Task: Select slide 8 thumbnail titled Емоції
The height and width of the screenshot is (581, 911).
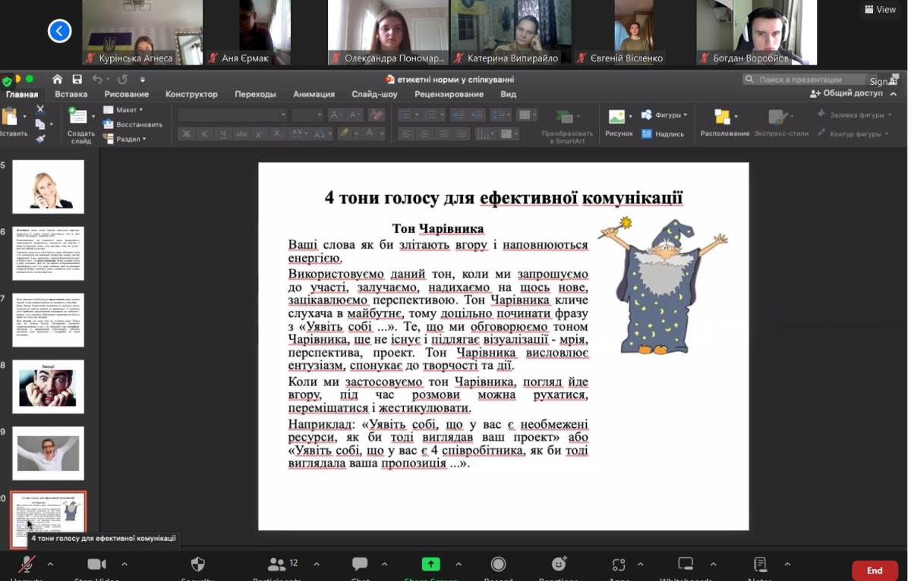Action: coord(49,387)
